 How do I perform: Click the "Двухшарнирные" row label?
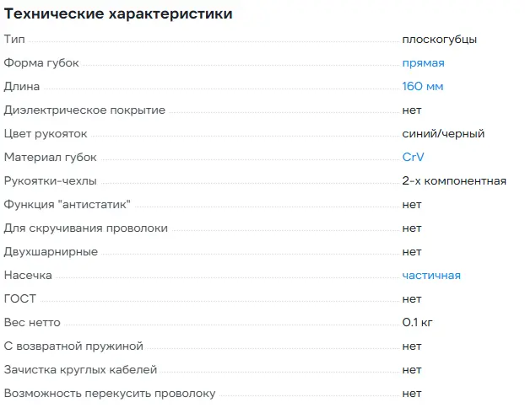51,251
